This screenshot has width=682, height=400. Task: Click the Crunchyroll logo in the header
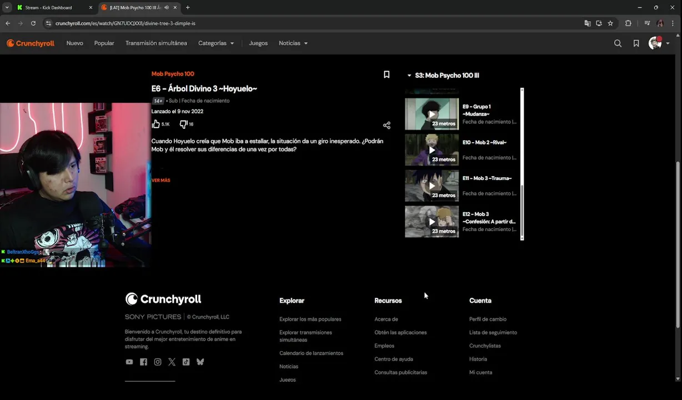click(31, 43)
